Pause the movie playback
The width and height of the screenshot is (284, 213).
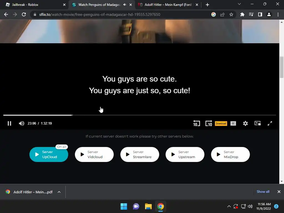9,123
